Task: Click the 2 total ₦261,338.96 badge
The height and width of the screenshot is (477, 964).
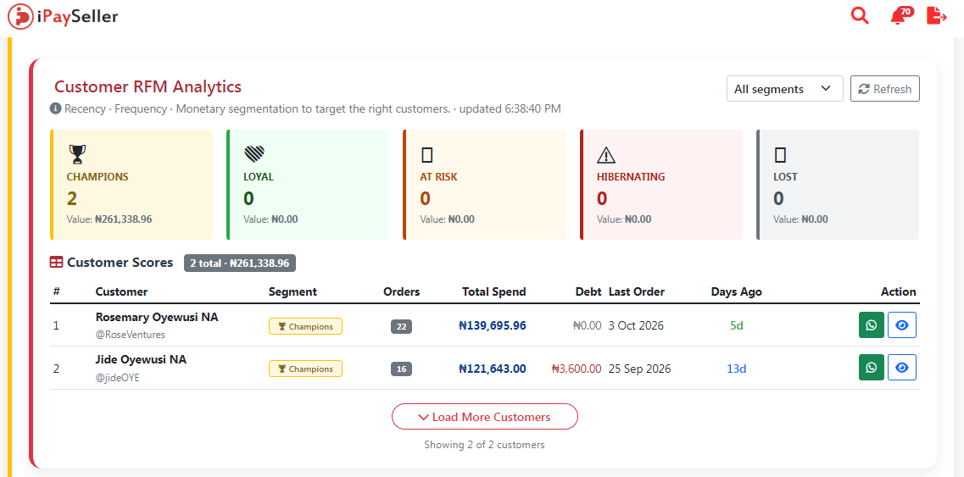Action: coord(240,263)
